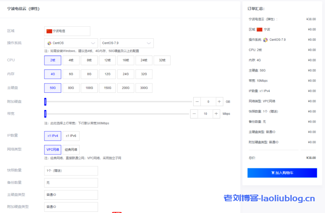
Task: Open the CentOS operating system dropdown
Action: coord(71,43)
